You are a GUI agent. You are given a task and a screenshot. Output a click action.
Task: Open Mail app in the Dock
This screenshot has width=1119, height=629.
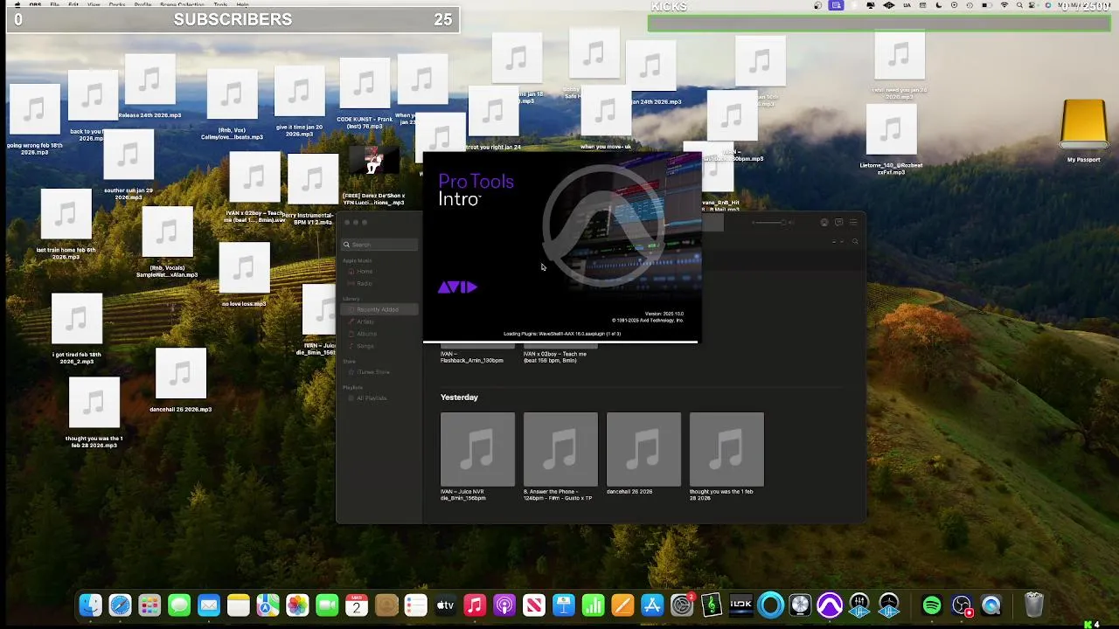click(x=209, y=605)
